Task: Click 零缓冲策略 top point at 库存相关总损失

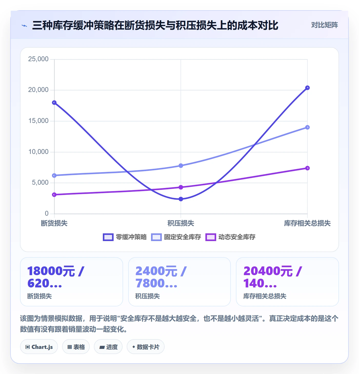Action: (307, 88)
